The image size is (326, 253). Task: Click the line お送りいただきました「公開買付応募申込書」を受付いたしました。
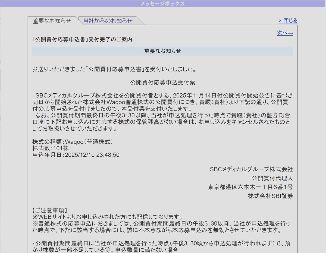click(x=114, y=69)
